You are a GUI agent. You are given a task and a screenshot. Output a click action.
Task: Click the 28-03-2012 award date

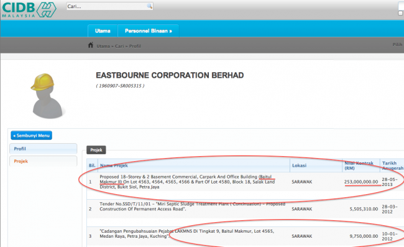pos(390,209)
